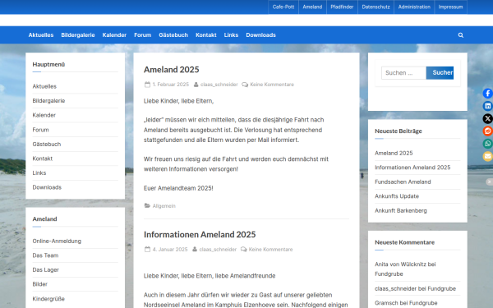
Task: Click date 4. Januar 2025
Action: tap(170, 249)
